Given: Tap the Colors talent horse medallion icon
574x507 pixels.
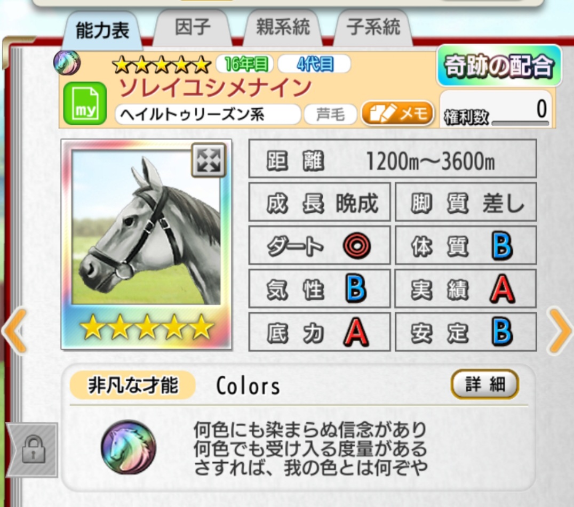Looking at the screenshot, I should click(129, 447).
